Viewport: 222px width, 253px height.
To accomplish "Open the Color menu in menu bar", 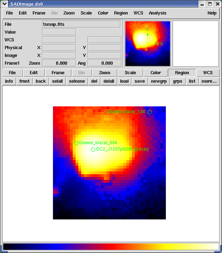I will (103, 13).
